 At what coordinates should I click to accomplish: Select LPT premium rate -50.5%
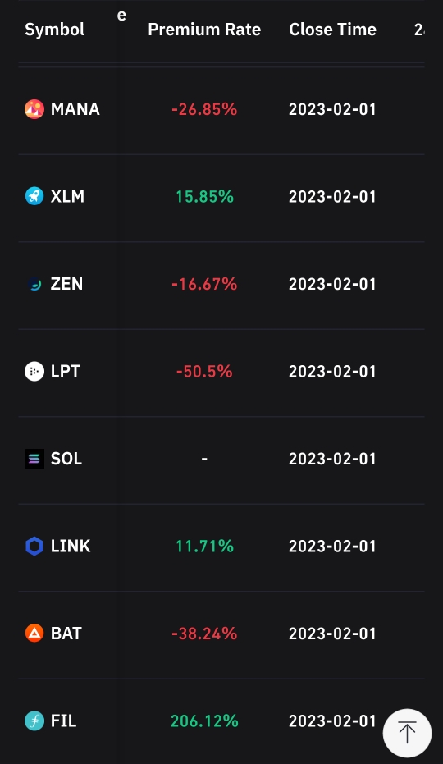click(x=204, y=371)
